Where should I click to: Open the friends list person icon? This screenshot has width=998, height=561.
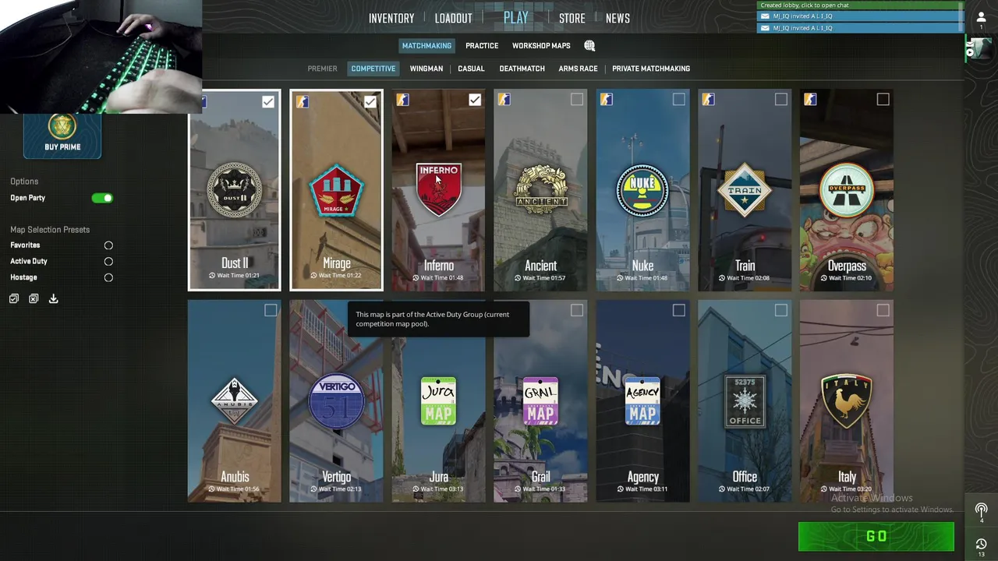981,17
